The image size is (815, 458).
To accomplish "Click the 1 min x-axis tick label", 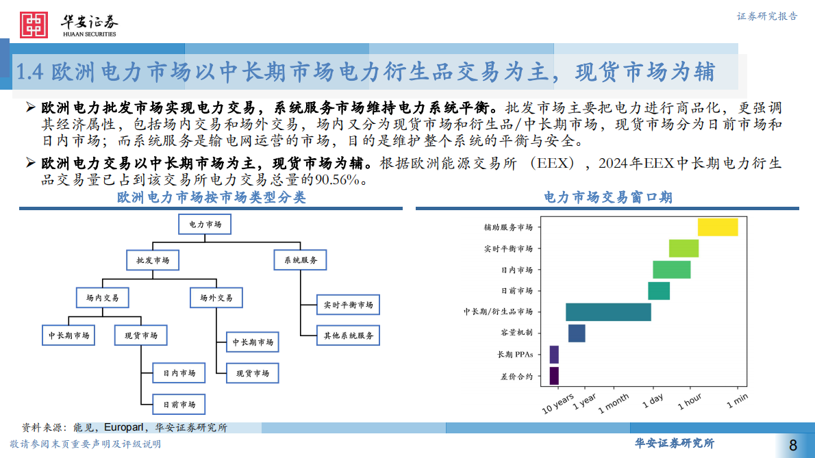I will click(x=737, y=401).
